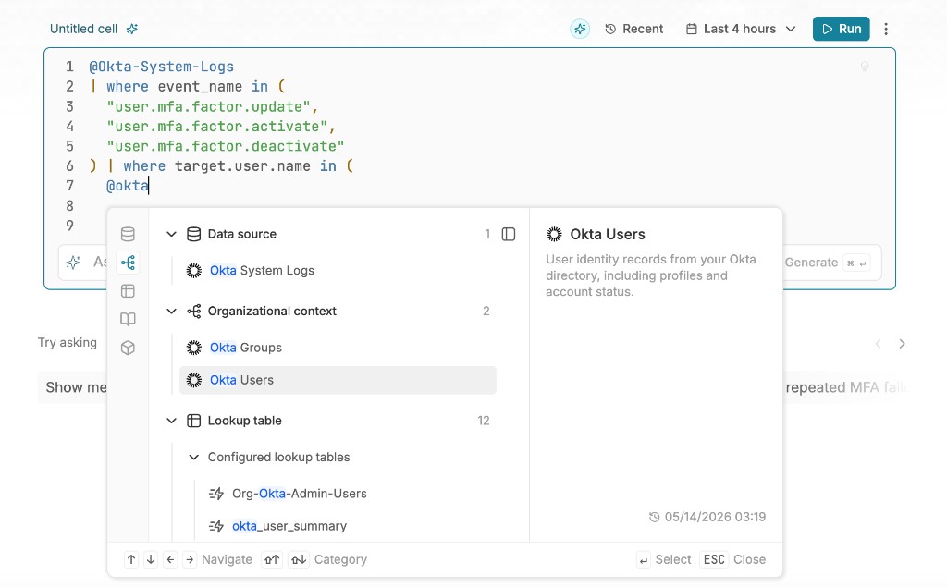The width and height of the screenshot is (947, 587).
Task: Open the Recent queries list
Action: tap(634, 29)
